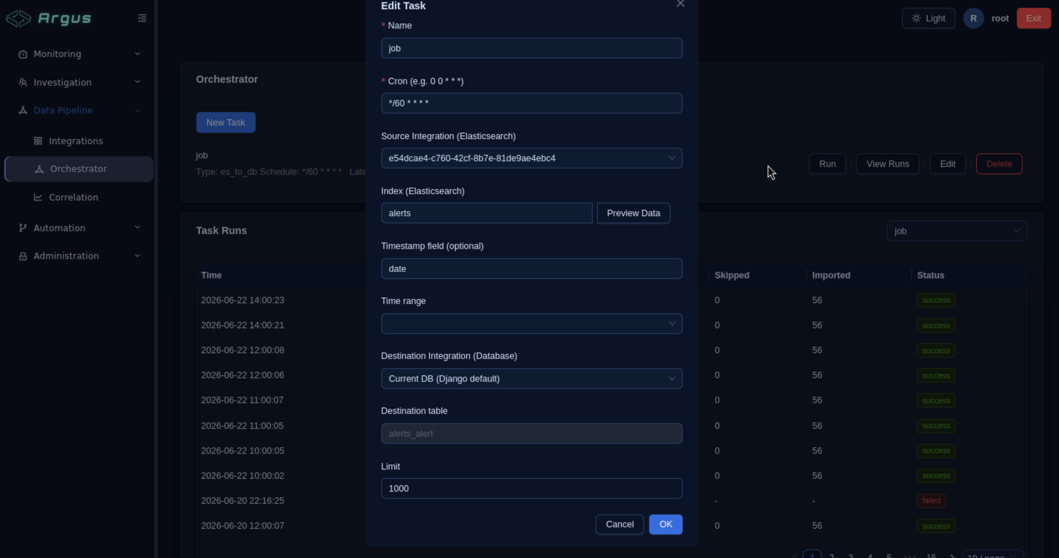Image resolution: width=1059 pixels, height=558 pixels.
Task: Focus the Limit input field
Action: pos(532,488)
